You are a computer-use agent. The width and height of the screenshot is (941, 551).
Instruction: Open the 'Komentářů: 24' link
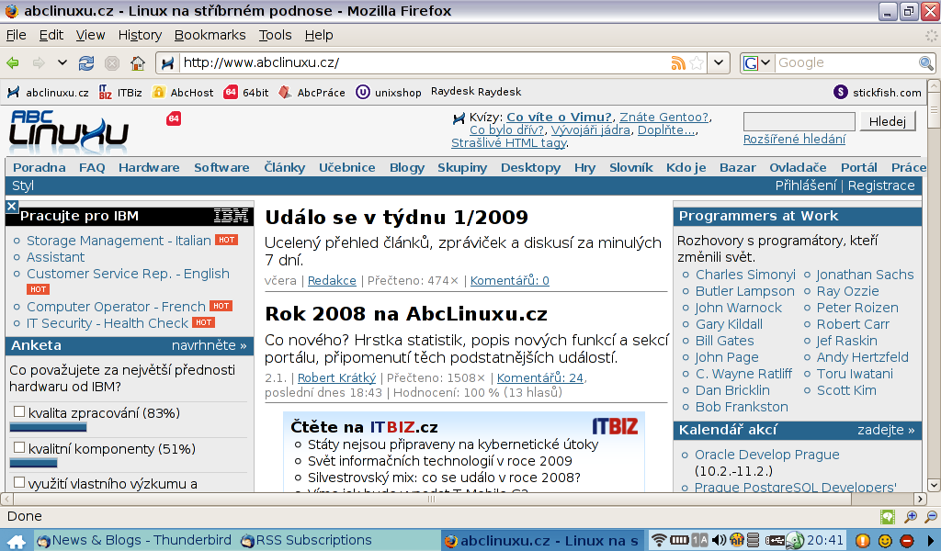(540, 377)
